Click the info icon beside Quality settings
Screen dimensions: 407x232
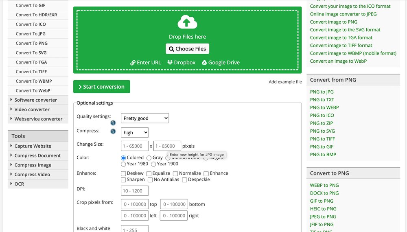(113, 123)
